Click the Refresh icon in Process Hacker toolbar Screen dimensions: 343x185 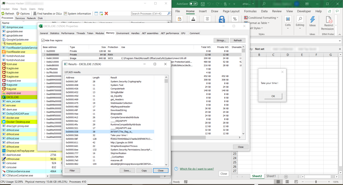pyautogui.click(x=3, y=14)
